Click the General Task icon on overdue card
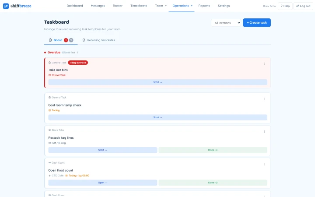 [49, 63]
